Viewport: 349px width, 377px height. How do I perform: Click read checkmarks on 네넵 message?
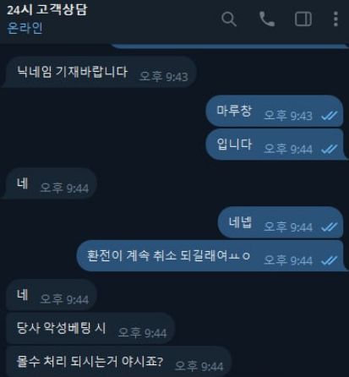tap(330, 227)
